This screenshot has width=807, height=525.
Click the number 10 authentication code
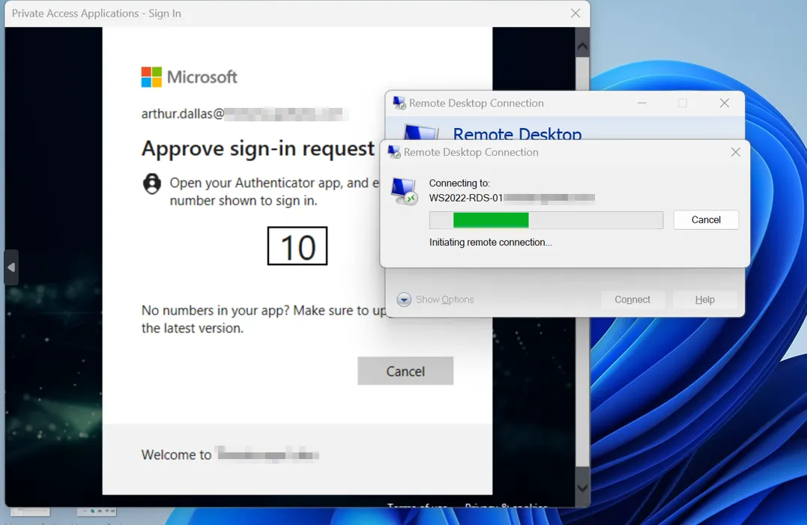297,246
